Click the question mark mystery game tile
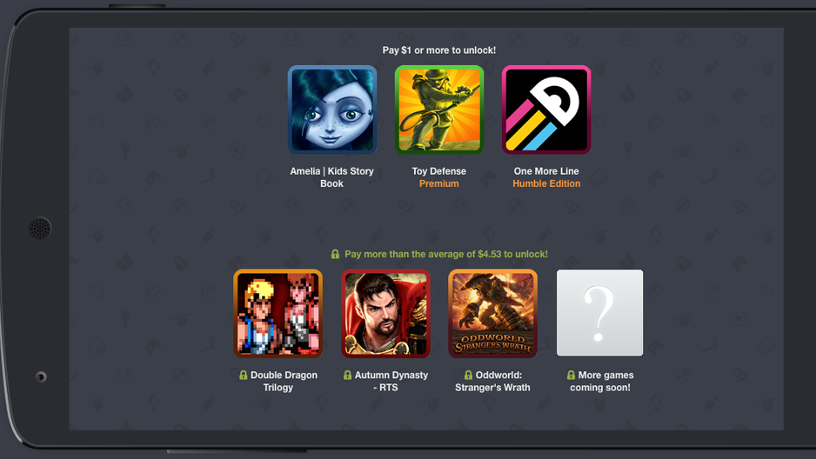Image resolution: width=816 pixels, height=459 pixels. point(600,313)
